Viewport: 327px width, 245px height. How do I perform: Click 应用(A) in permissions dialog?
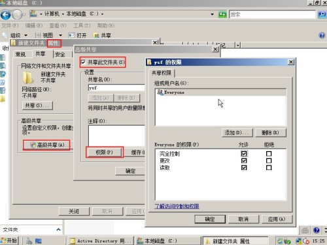(x=277, y=219)
